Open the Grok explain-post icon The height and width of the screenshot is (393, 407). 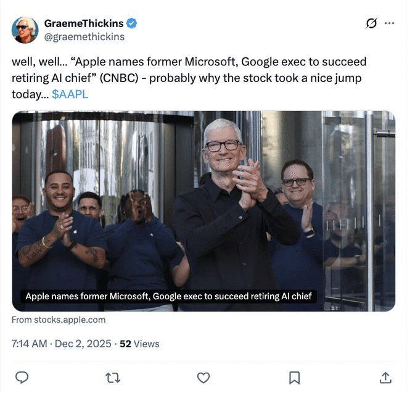click(371, 23)
